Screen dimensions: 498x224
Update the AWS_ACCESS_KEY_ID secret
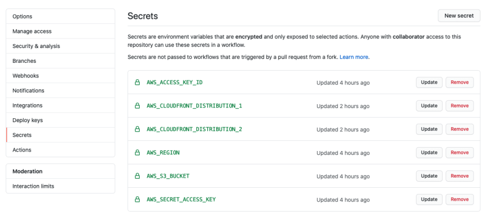pos(429,83)
